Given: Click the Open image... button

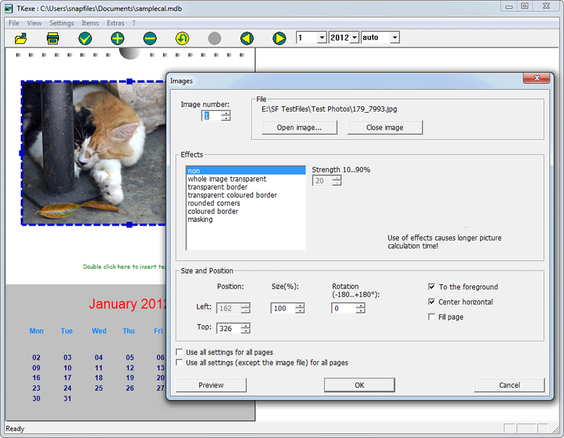Looking at the screenshot, I should point(299,128).
